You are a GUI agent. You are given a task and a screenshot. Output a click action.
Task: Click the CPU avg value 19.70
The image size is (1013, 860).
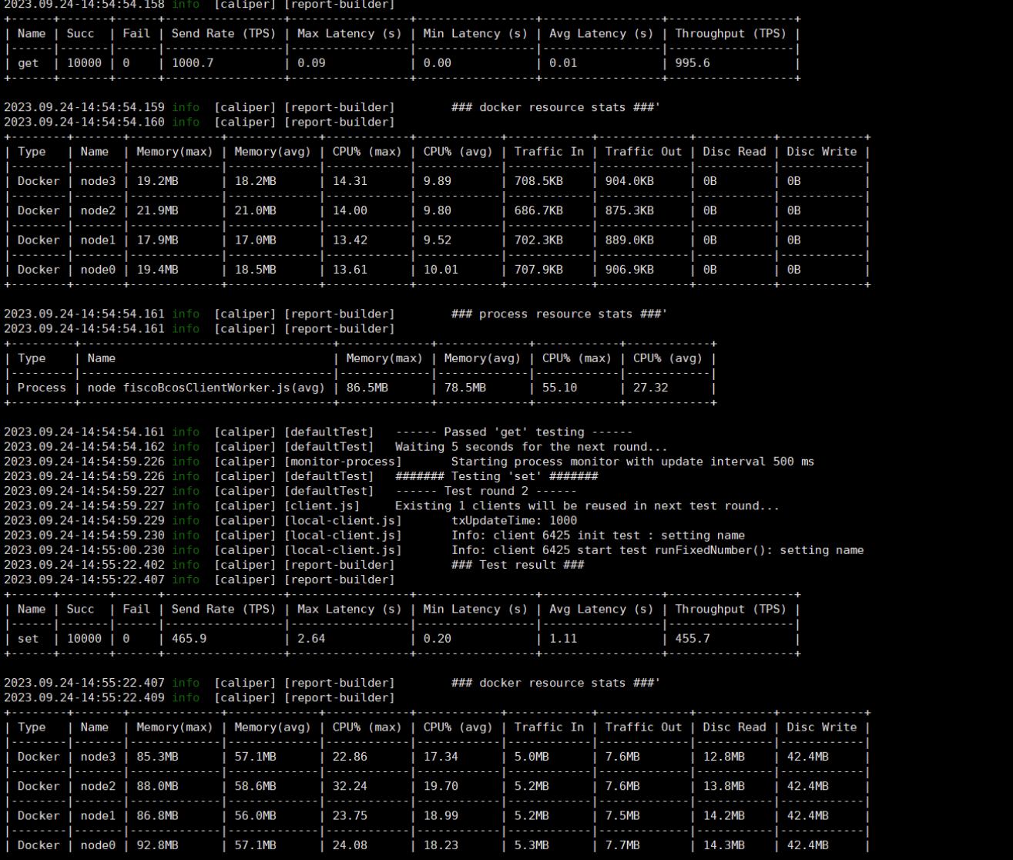[x=441, y=786]
